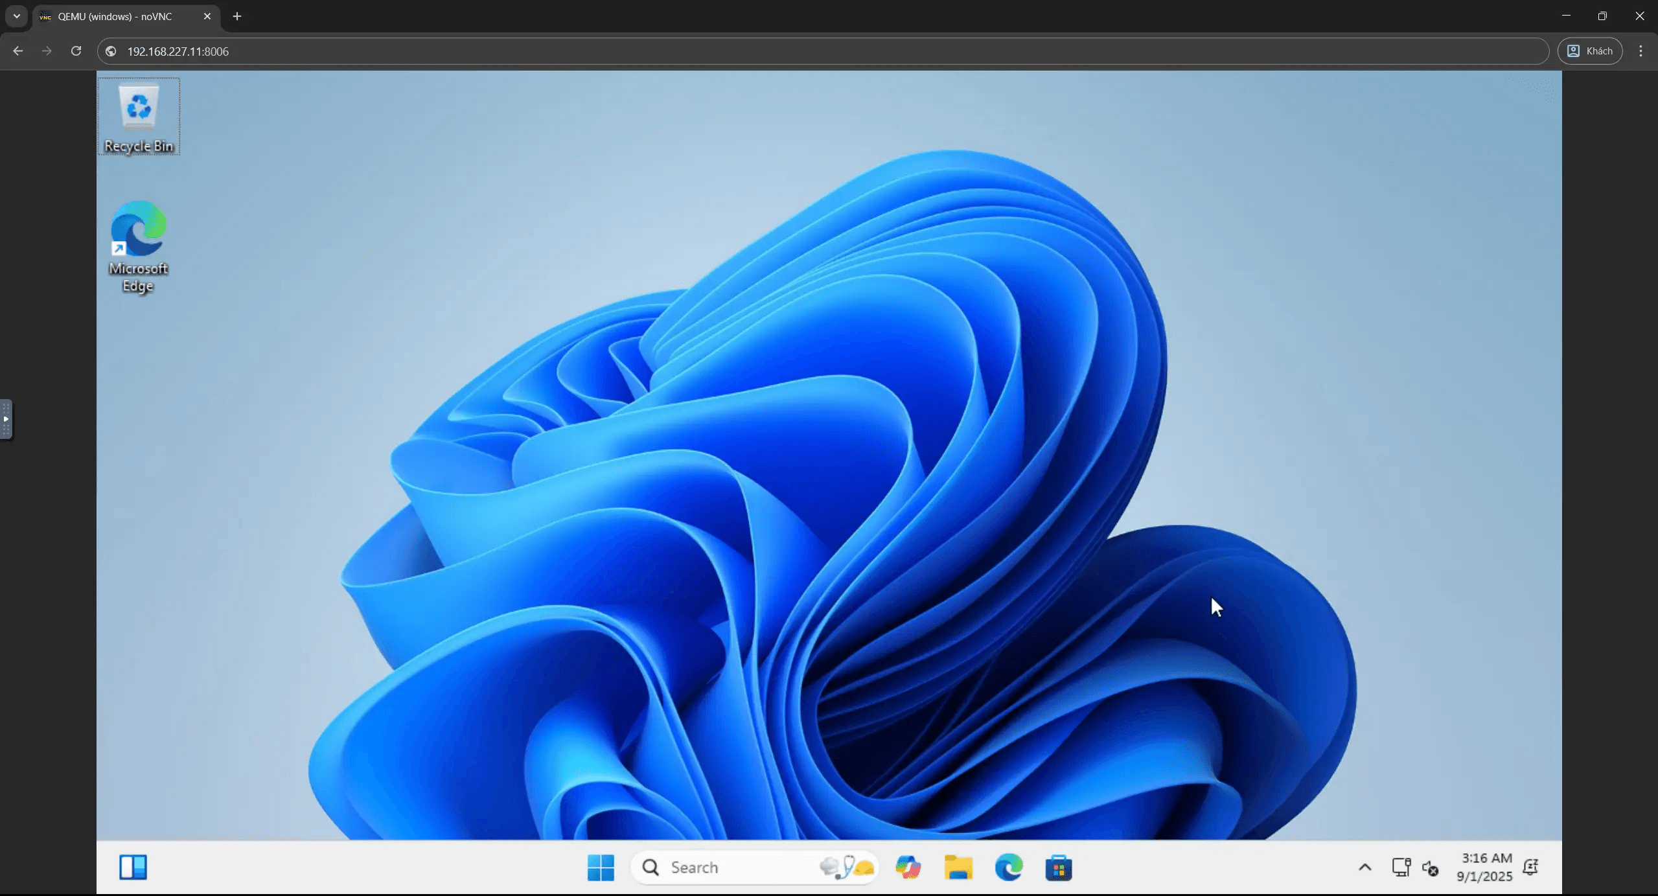Screen dimensions: 1658x896
Task: Open the Khách guest profile button
Action: click(1589, 51)
